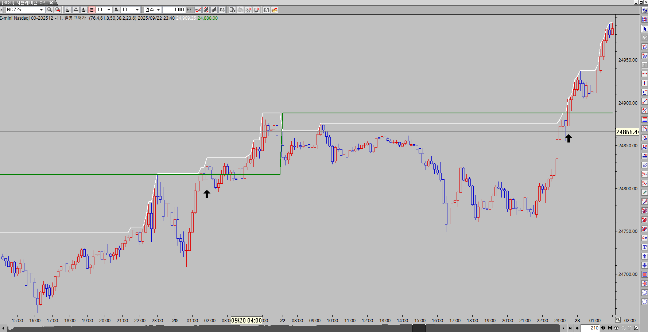The height and width of the screenshot is (332, 648).
Task: Toggle the 틱 (tick) period button
Action: pyautogui.click(x=116, y=10)
